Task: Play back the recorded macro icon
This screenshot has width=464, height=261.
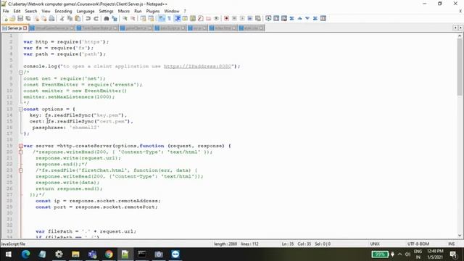Action: (x=242, y=19)
